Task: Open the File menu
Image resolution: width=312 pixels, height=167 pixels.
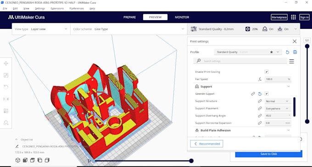Action: (5, 9)
